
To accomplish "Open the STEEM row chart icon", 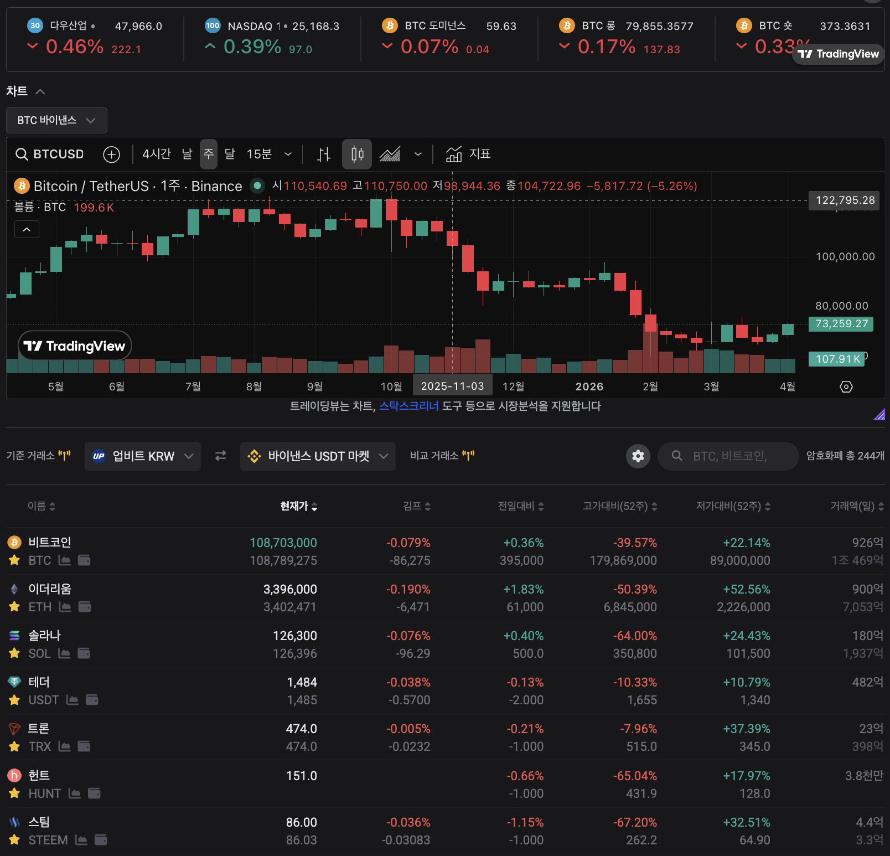I will [x=81, y=840].
